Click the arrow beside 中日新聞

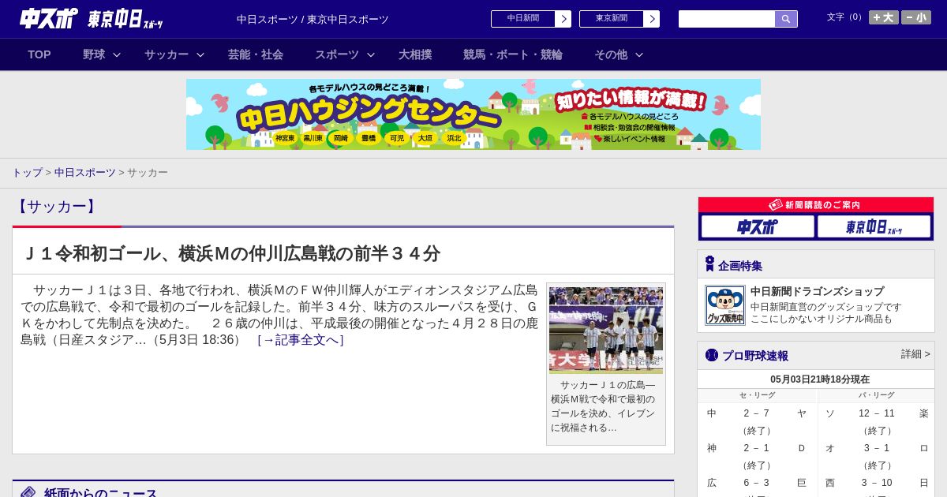[x=563, y=19]
